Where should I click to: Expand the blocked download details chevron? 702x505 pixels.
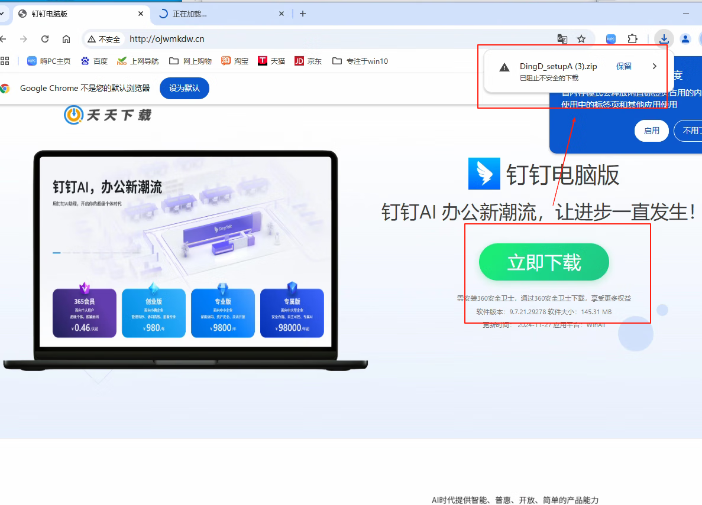pos(655,66)
